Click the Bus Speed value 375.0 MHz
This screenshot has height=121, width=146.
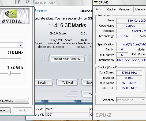[x=129, y=83]
